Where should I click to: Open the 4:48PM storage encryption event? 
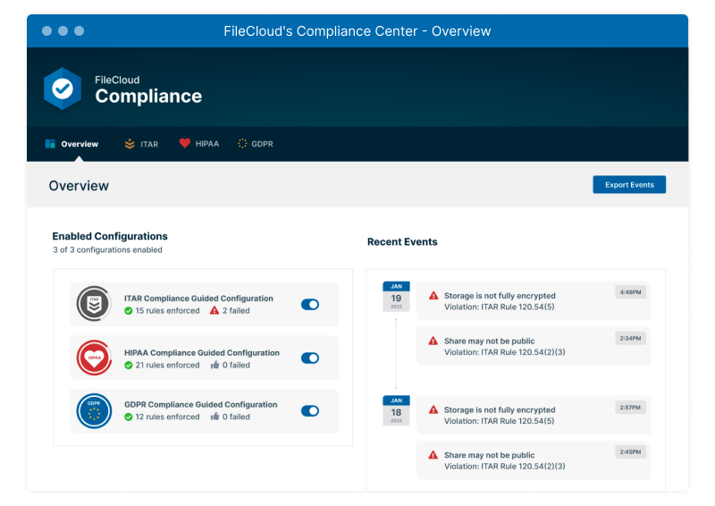(x=534, y=301)
